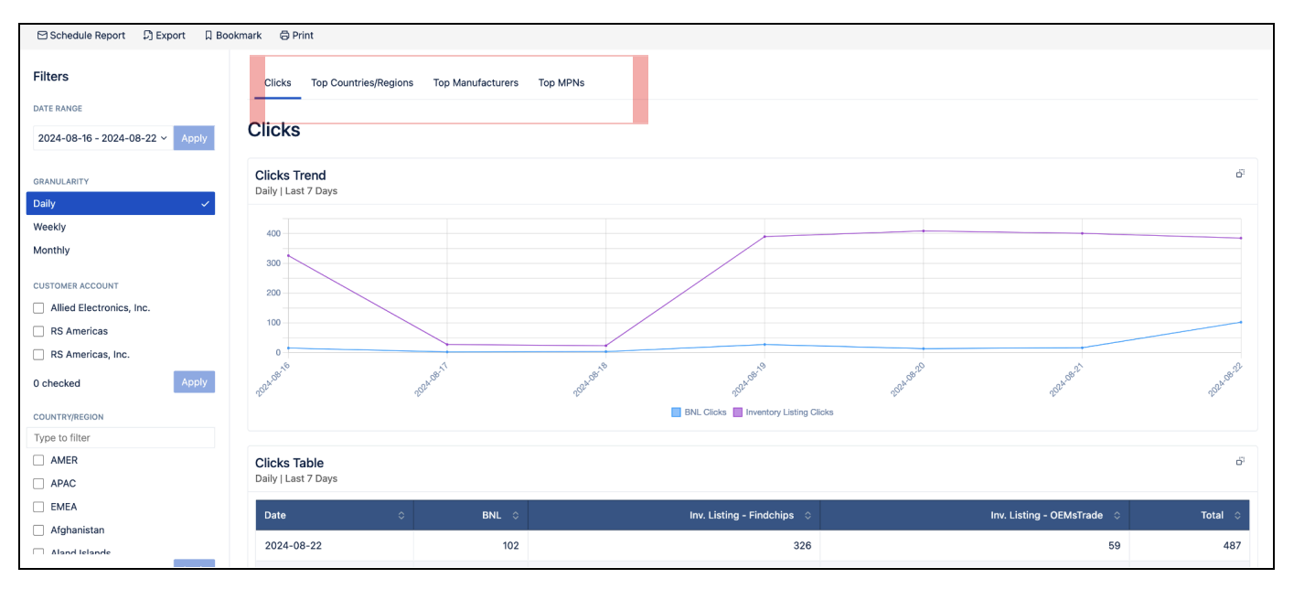Select Weekly granularity option
Image resolution: width=1315 pixels, height=589 pixels.
[x=49, y=227]
